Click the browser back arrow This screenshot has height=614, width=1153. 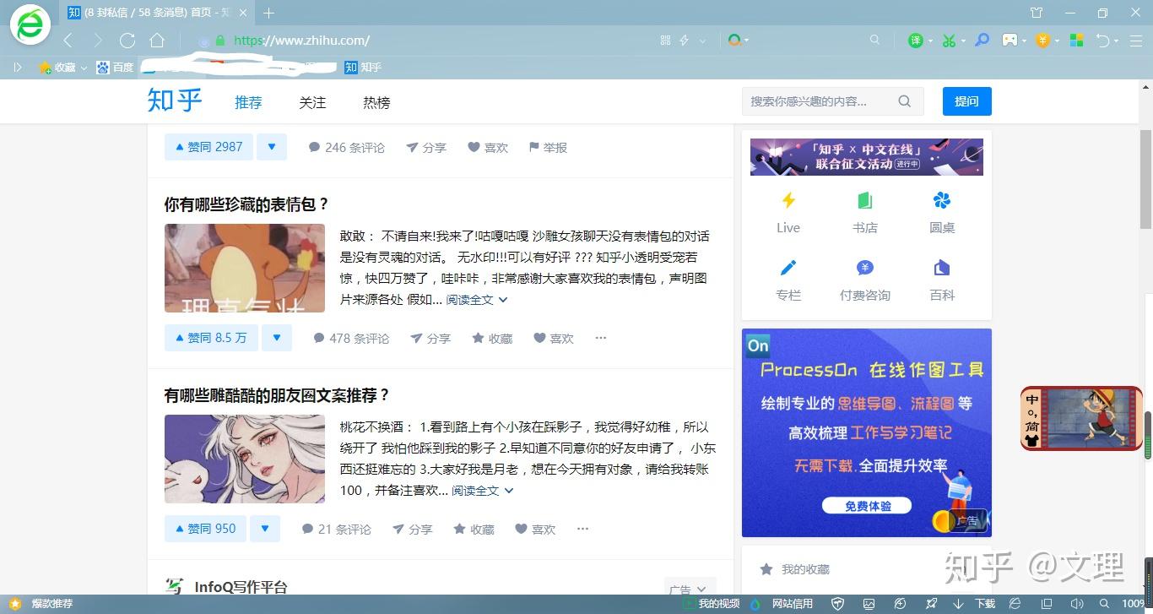click(68, 41)
